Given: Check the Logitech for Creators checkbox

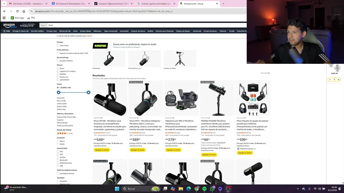Looking at the screenshot, I should (58, 71).
